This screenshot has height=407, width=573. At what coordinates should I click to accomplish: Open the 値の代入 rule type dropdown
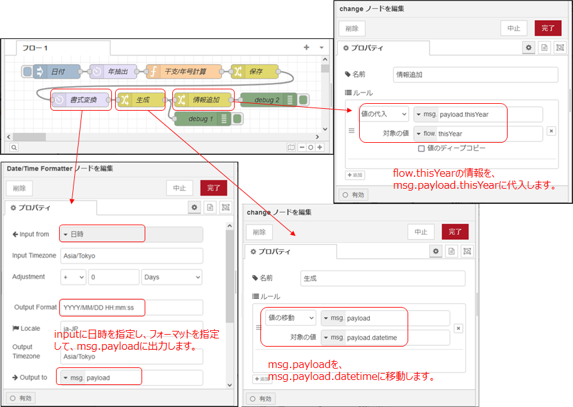pos(384,114)
